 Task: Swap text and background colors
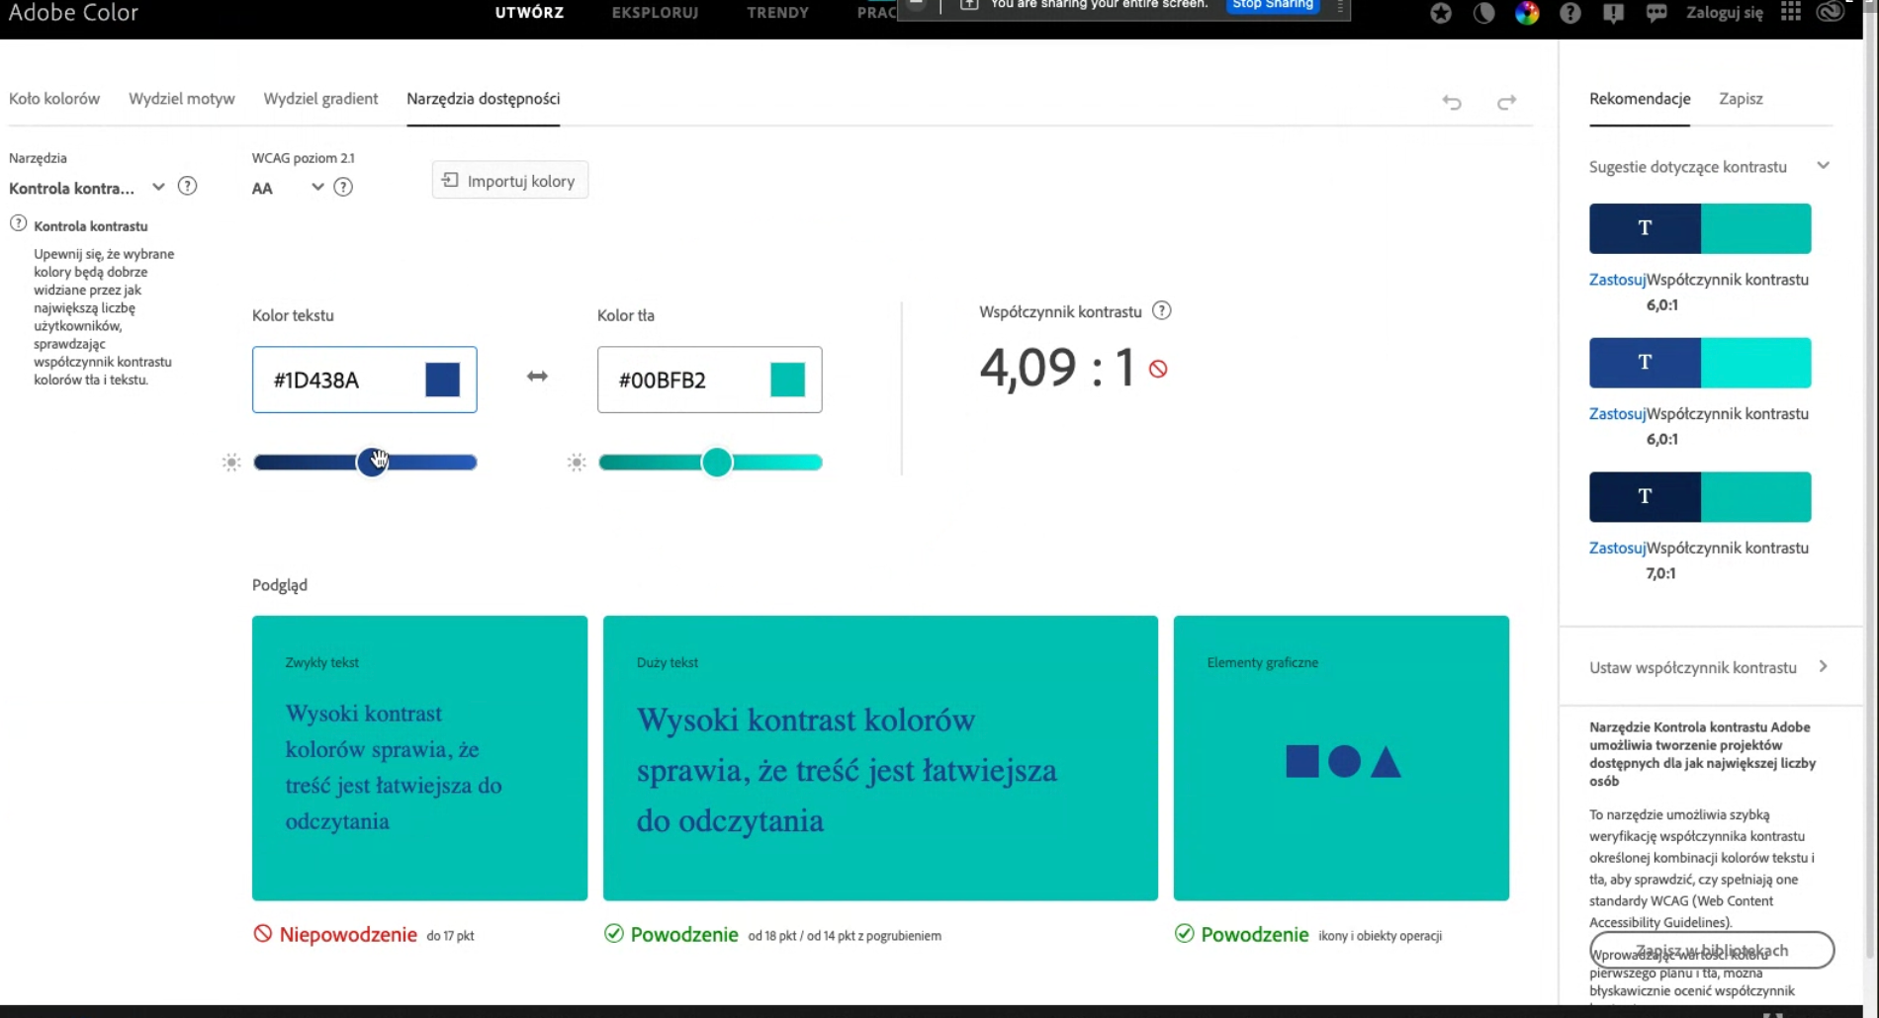coord(537,377)
